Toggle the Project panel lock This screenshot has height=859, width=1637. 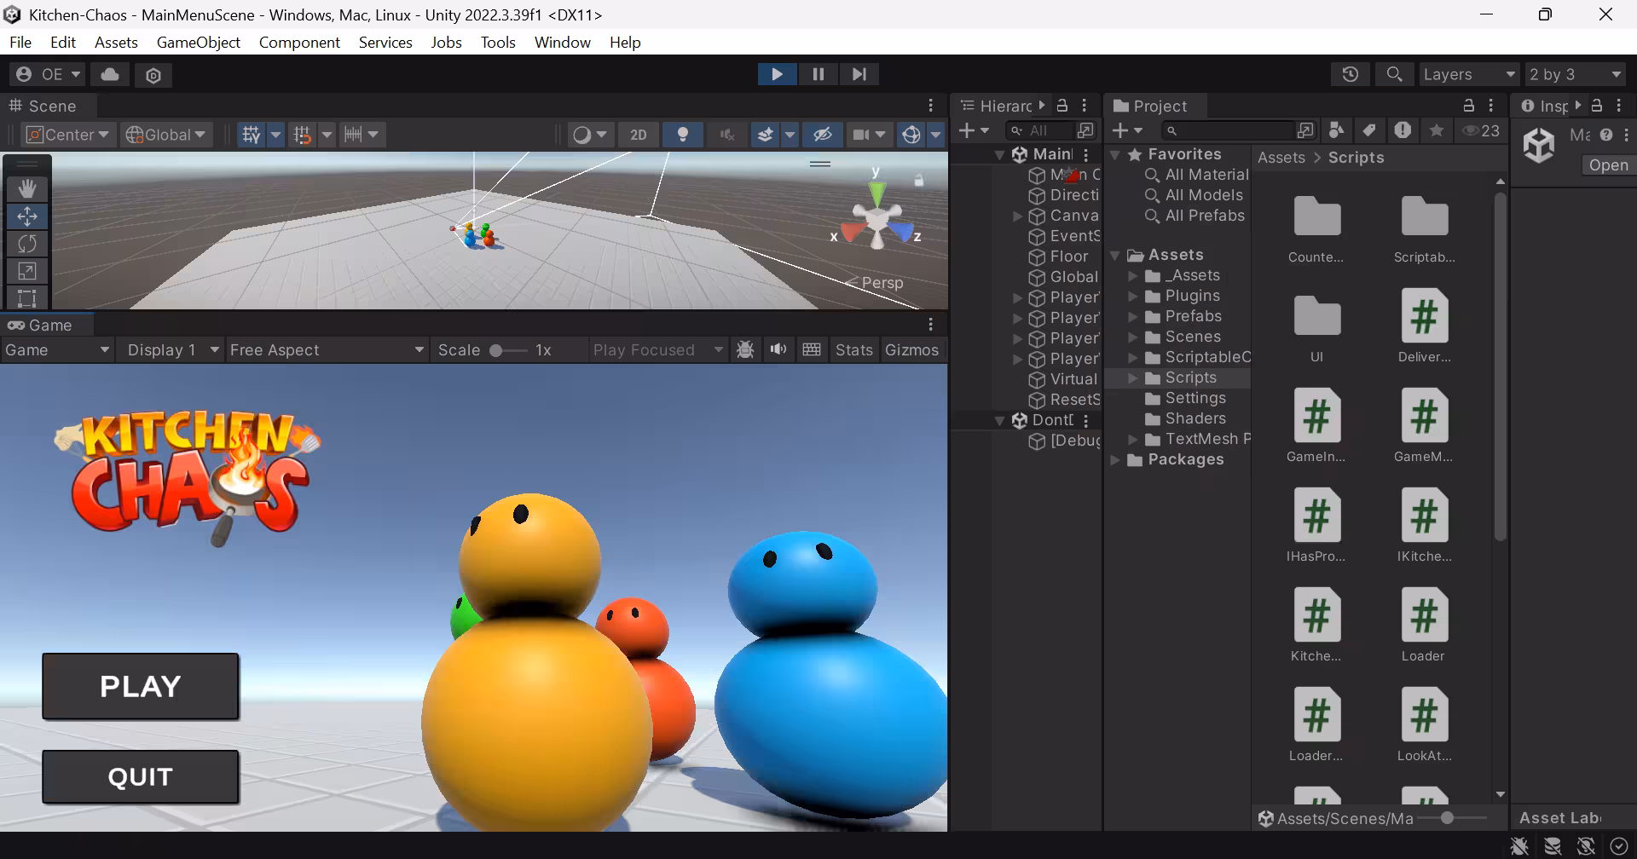pos(1469,106)
